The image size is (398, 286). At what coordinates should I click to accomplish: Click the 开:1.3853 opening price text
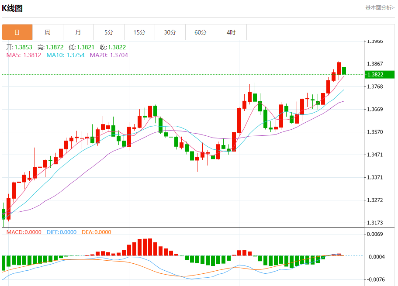[x=20, y=47]
